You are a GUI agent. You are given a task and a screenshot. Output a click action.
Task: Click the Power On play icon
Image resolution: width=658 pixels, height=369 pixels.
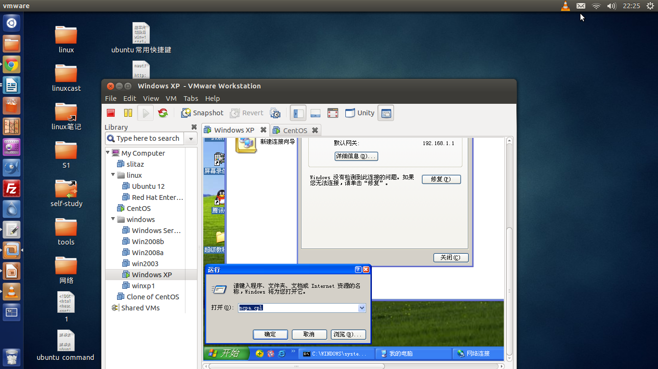145,113
